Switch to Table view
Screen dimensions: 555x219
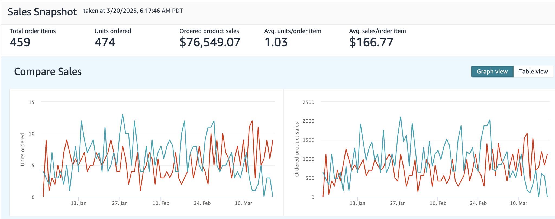(x=533, y=72)
